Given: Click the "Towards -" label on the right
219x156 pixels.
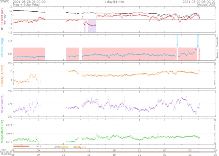Looking at the screenshot, I should (x=217, y=40).
